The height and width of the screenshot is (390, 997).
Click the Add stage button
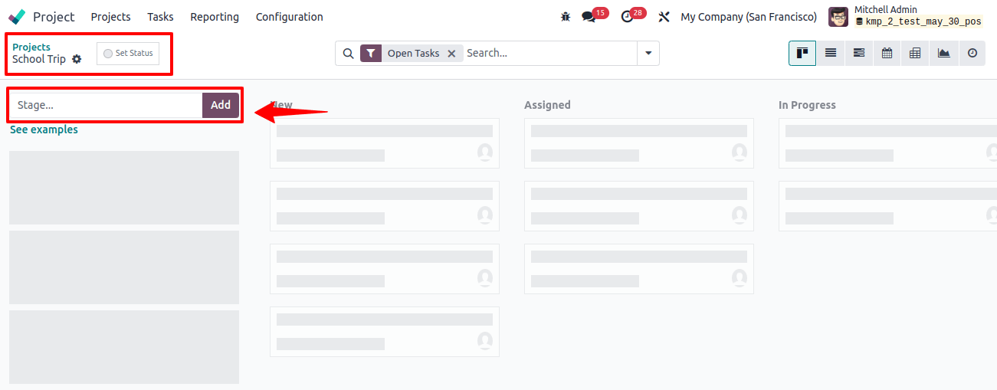click(221, 105)
